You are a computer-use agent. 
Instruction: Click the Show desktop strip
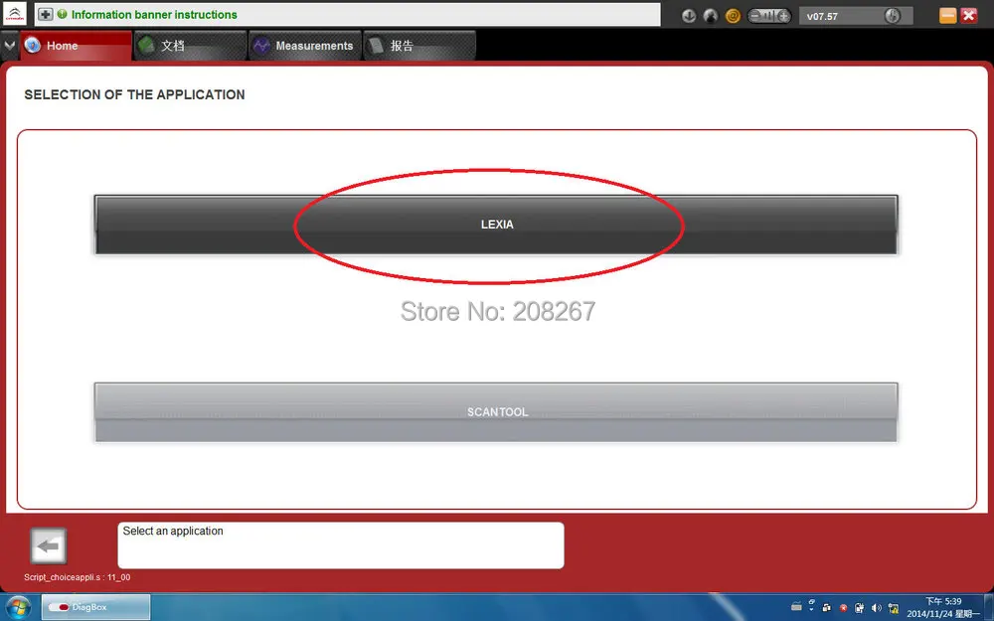pos(989,607)
